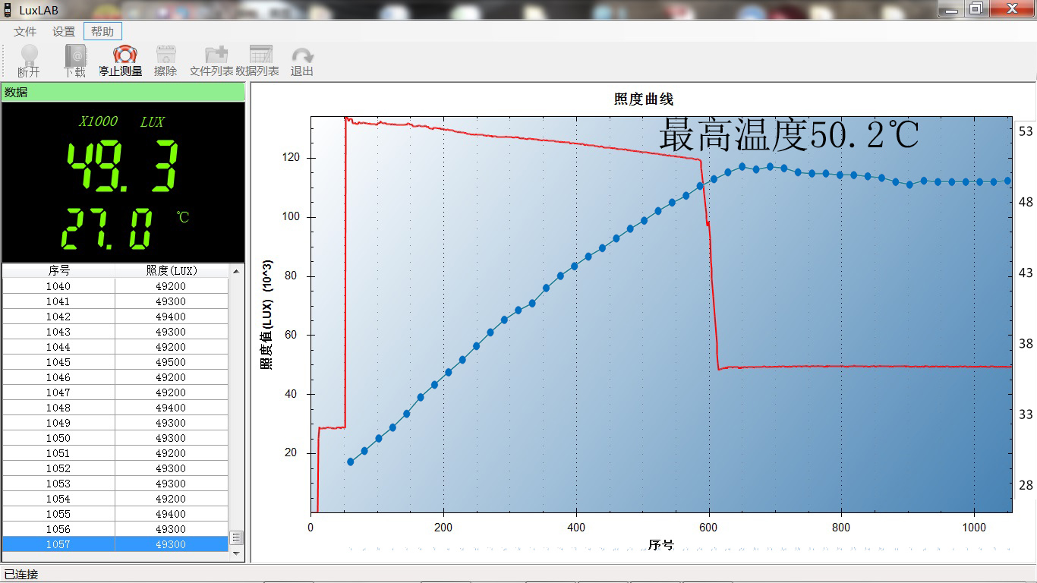The height and width of the screenshot is (583, 1037).
Task: Click the green LUX unit label
Action: click(x=152, y=121)
